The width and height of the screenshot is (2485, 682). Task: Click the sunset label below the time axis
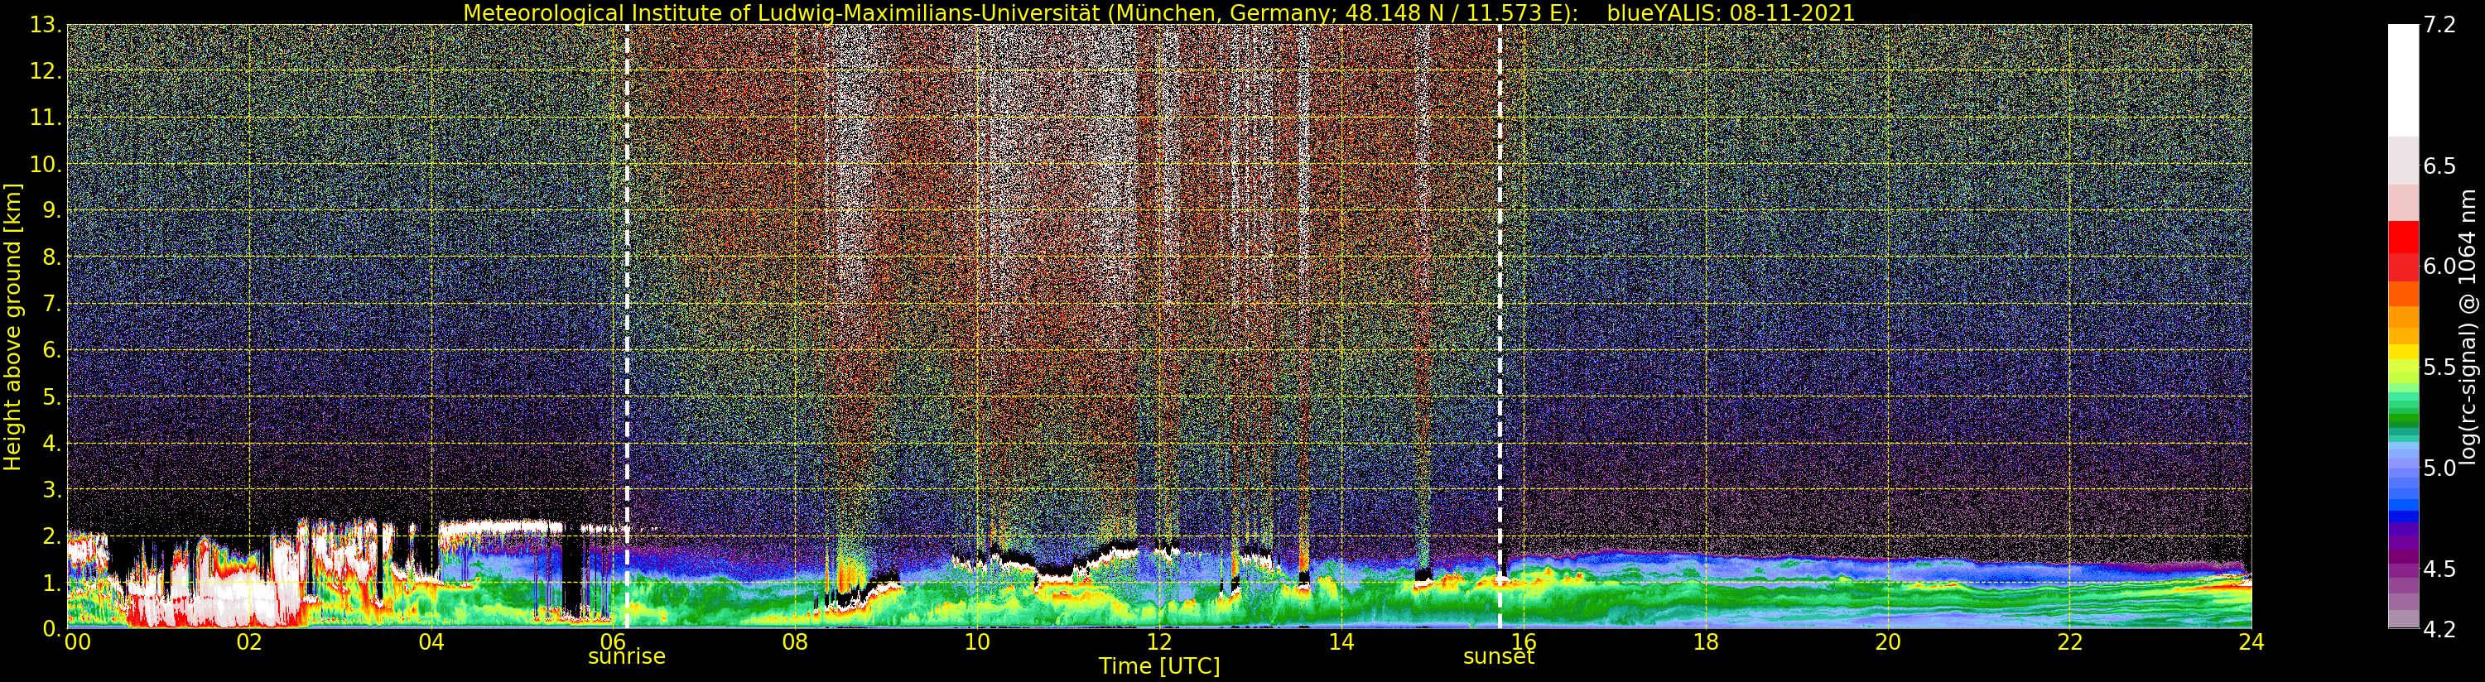(x=1498, y=657)
